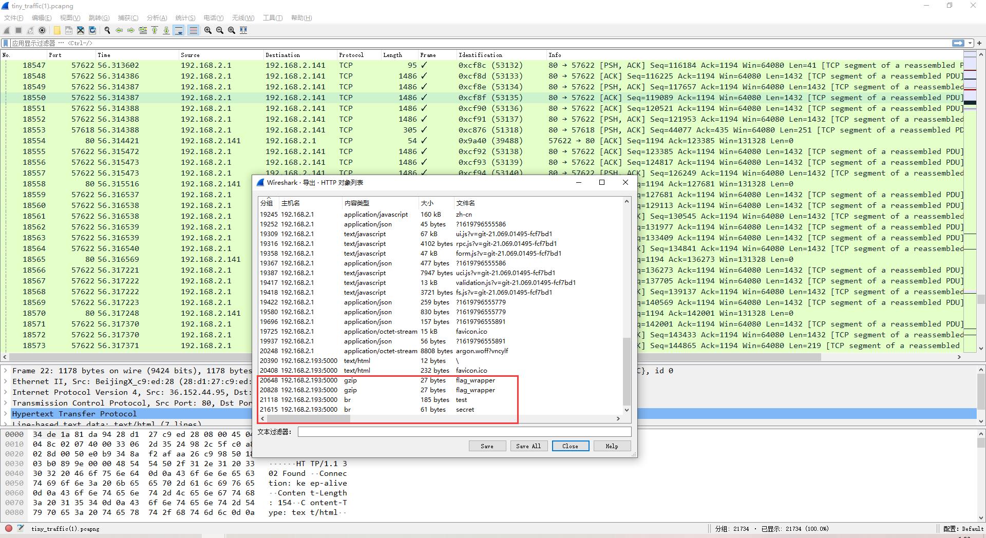Click the Help button in the export dialog

[612, 446]
